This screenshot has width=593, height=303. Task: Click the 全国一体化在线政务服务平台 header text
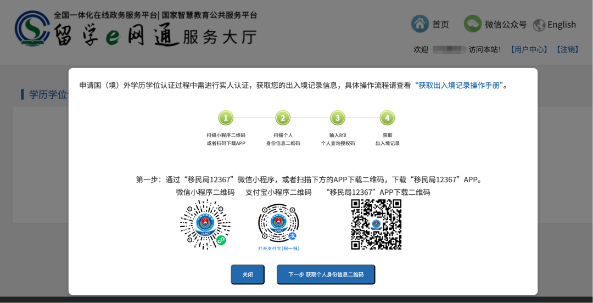105,15
